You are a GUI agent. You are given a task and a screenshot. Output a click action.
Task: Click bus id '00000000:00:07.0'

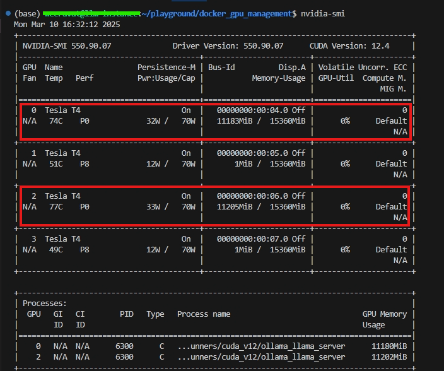click(252, 239)
